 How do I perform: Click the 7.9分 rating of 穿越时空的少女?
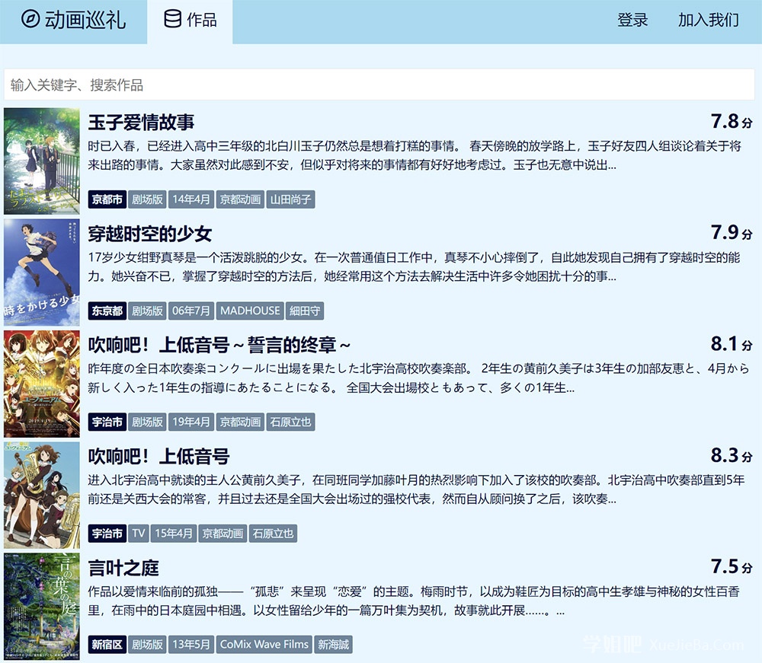coord(732,232)
